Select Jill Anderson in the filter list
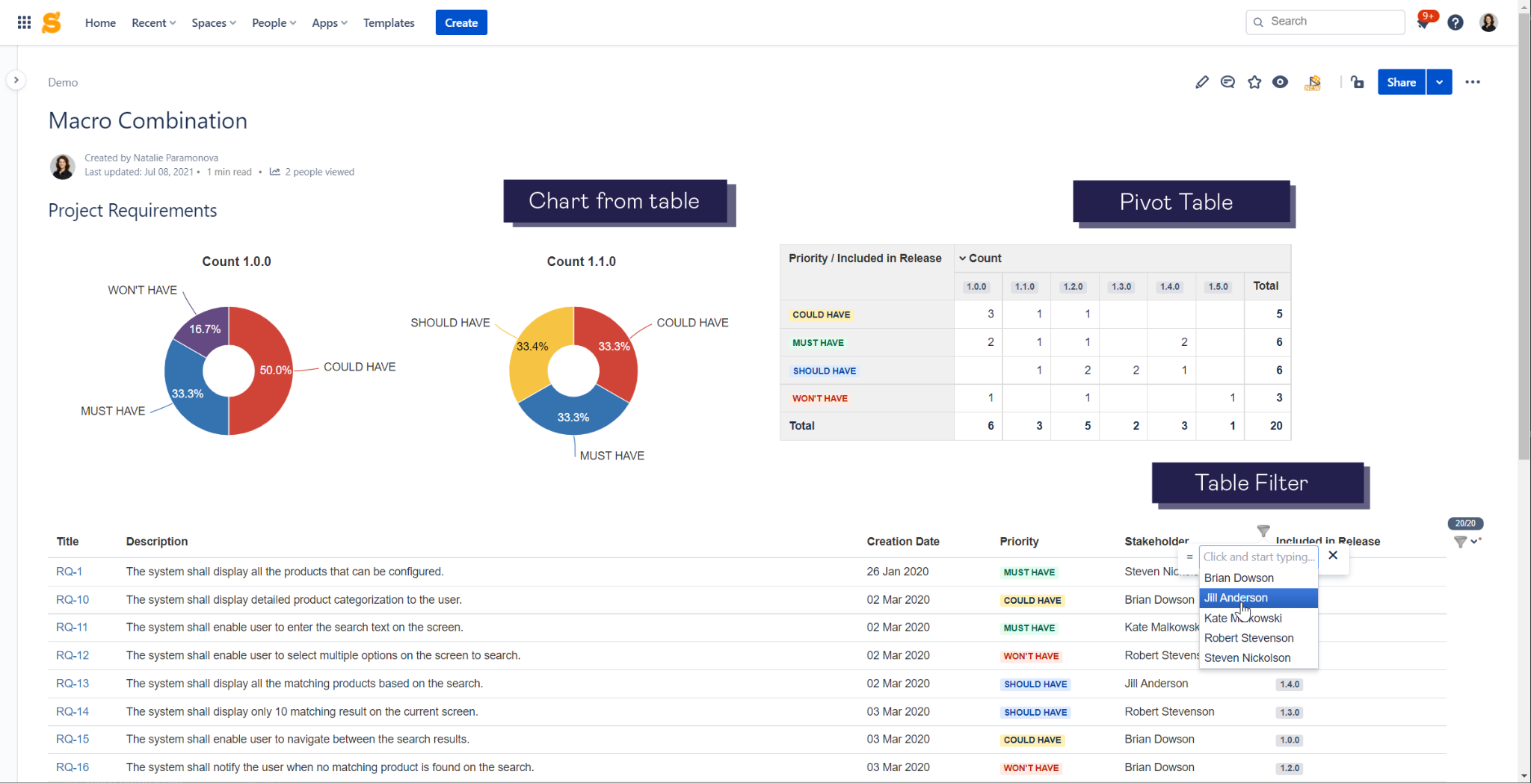This screenshot has height=783, width=1531. click(x=1235, y=598)
